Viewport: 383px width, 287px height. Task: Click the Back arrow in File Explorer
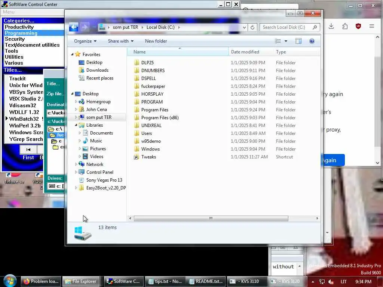click(74, 27)
